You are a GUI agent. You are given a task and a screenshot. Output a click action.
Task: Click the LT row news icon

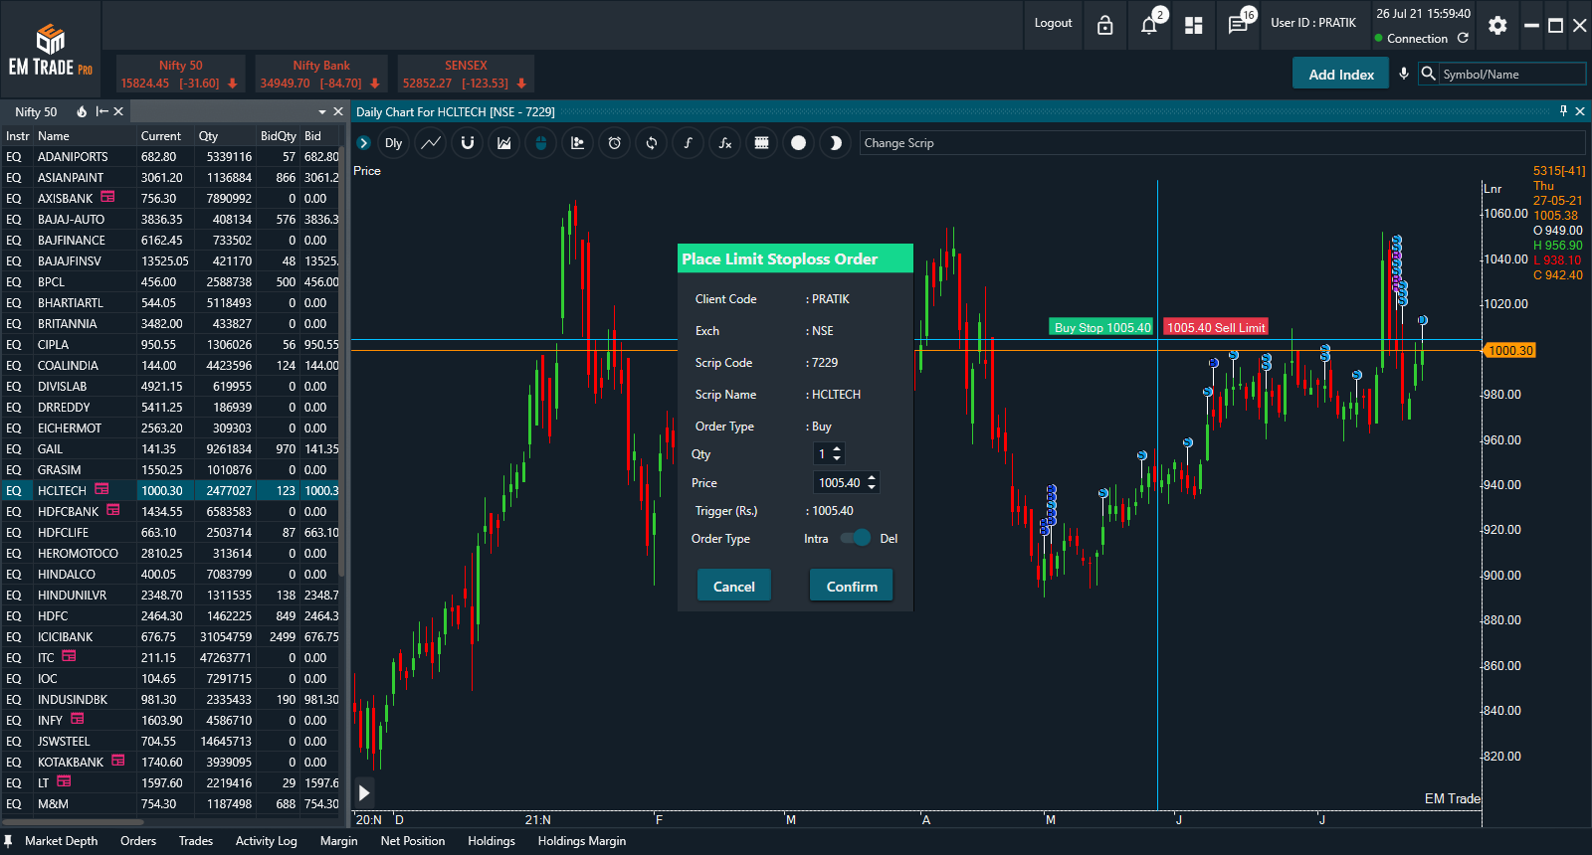(x=65, y=781)
